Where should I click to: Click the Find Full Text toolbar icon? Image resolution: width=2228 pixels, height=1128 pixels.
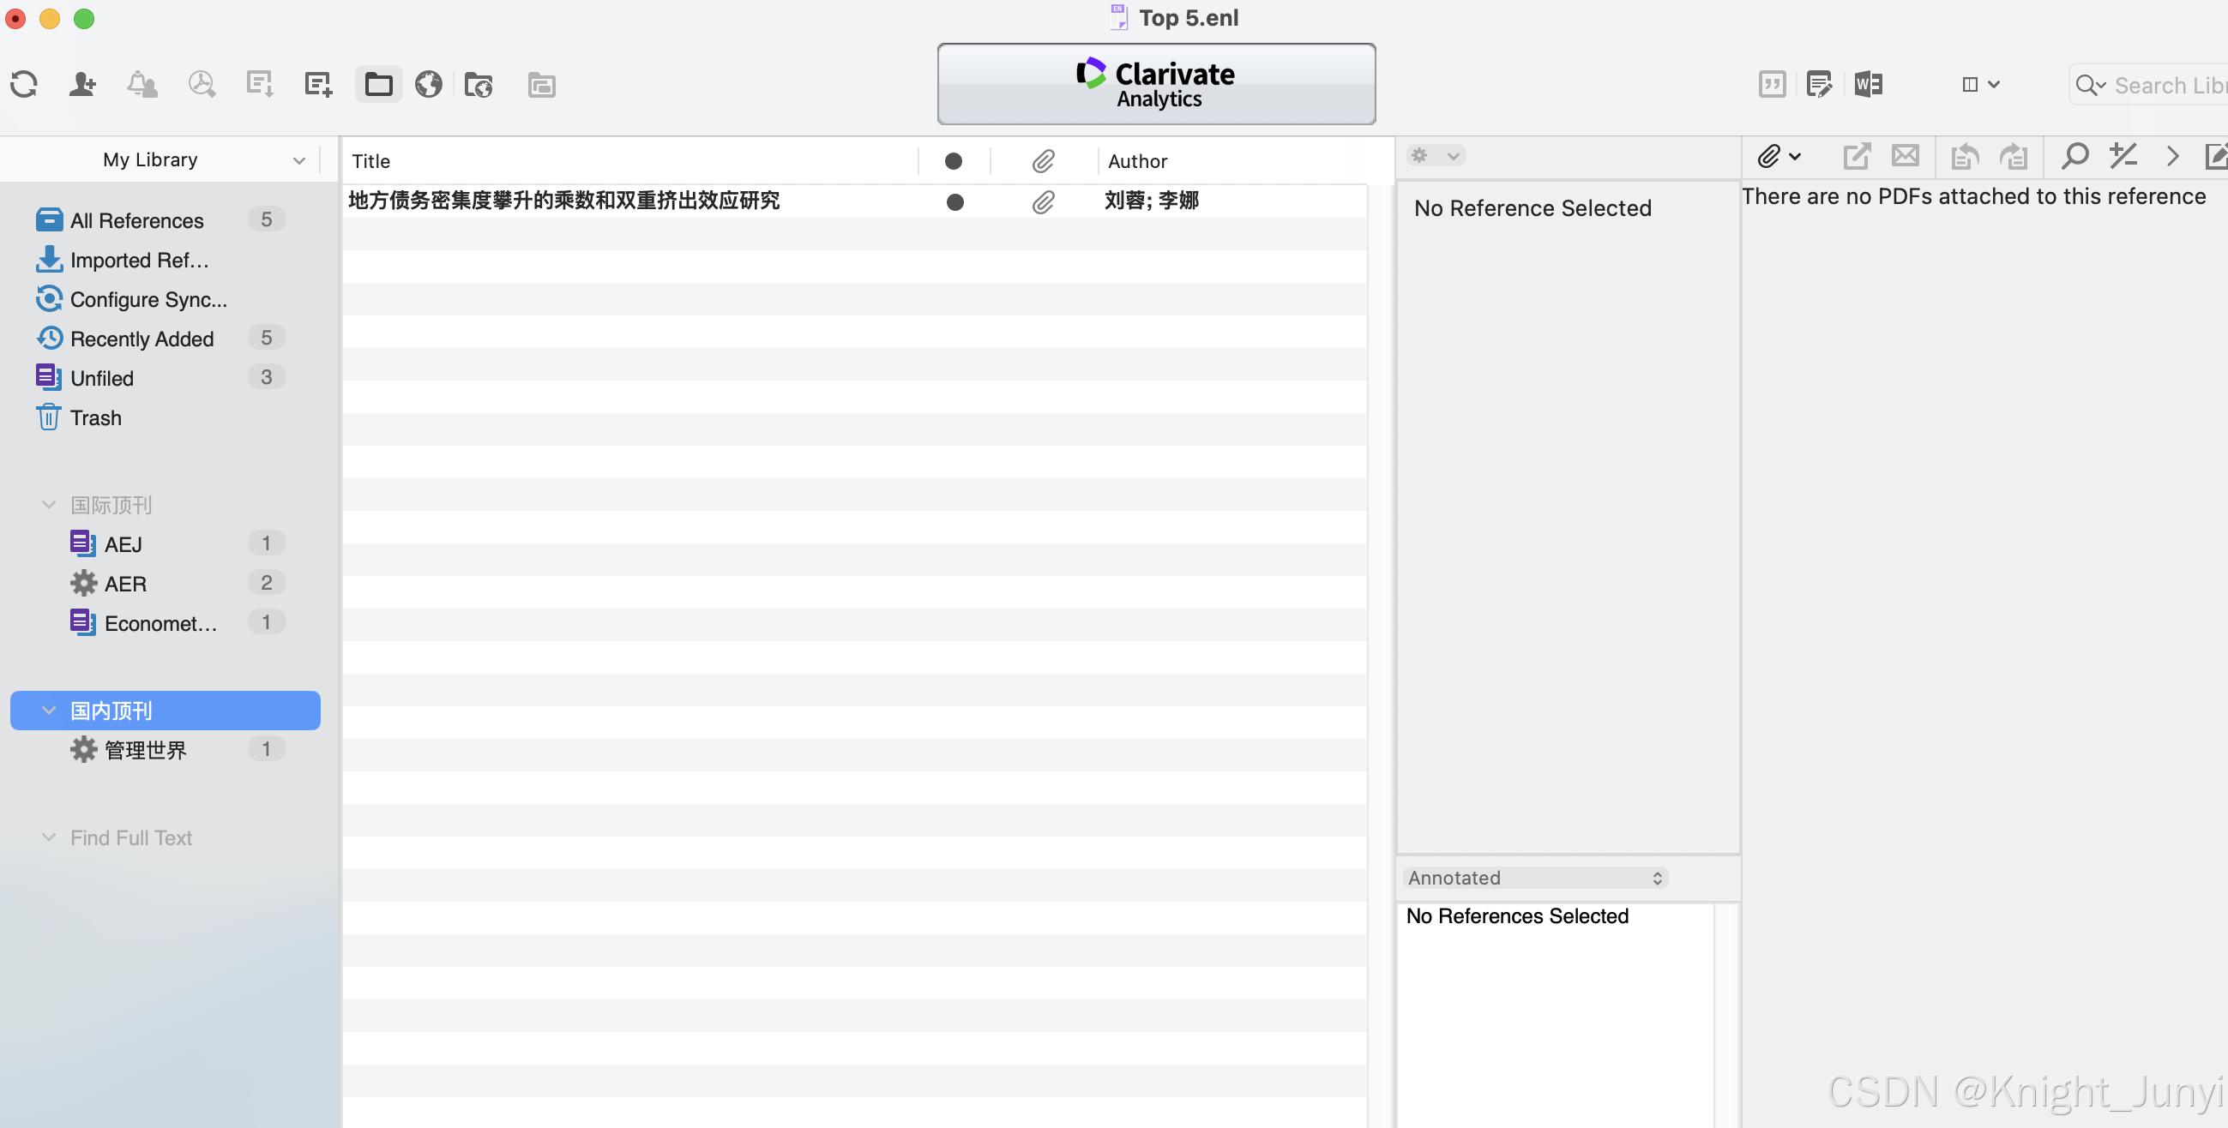point(202,84)
